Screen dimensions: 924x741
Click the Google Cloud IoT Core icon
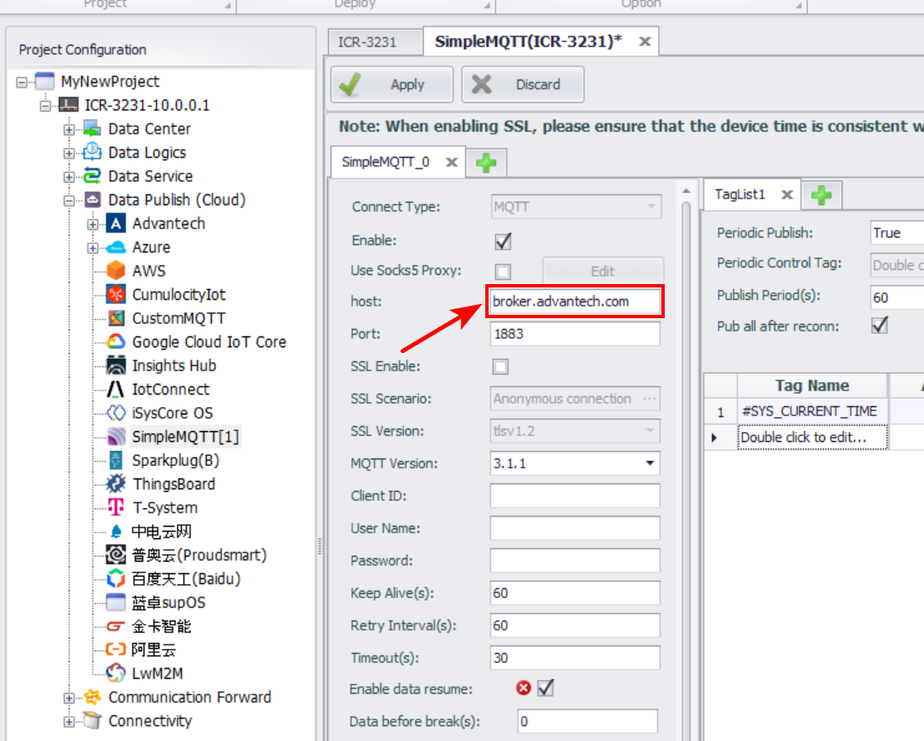click(116, 341)
